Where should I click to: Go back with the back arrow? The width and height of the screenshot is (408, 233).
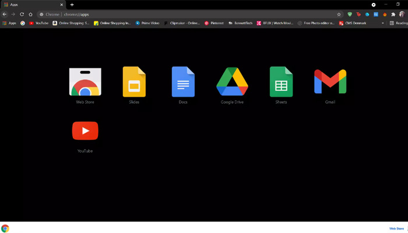click(x=5, y=15)
